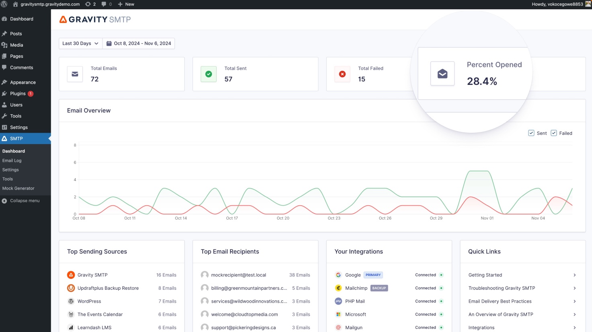Click the Collapse menu button
592x332 pixels.
25,201
